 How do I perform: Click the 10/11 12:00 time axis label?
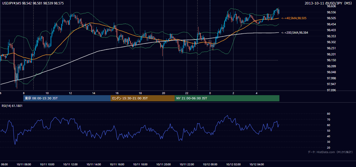point(70,164)
